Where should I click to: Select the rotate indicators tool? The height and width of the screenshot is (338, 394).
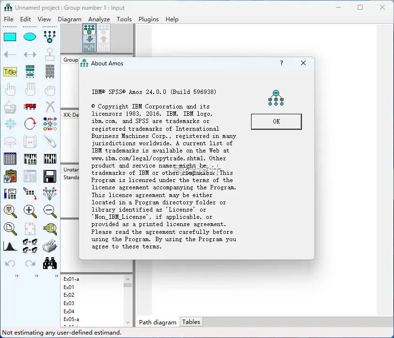click(30, 124)
